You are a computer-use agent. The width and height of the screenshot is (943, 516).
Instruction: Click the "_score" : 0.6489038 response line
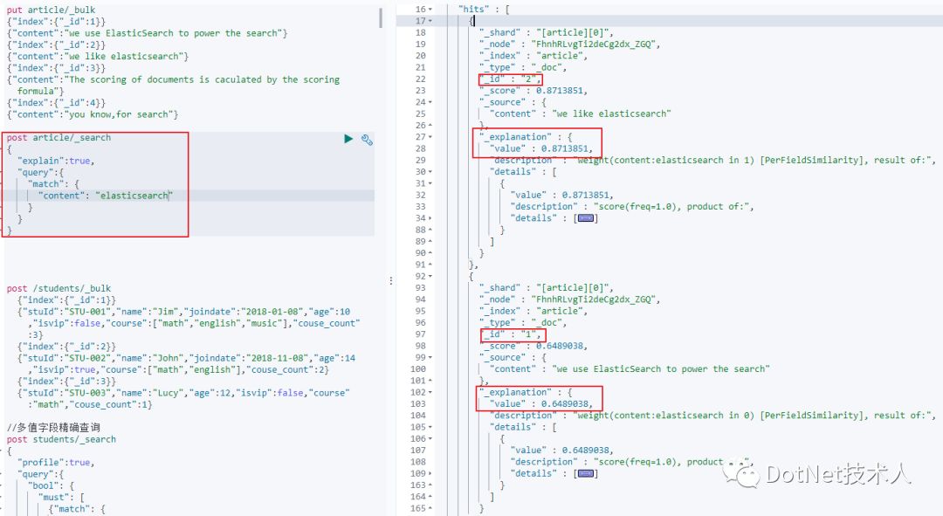[533, 346]
